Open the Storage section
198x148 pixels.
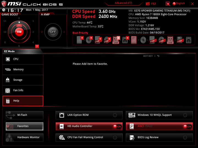tap(23, 80)
